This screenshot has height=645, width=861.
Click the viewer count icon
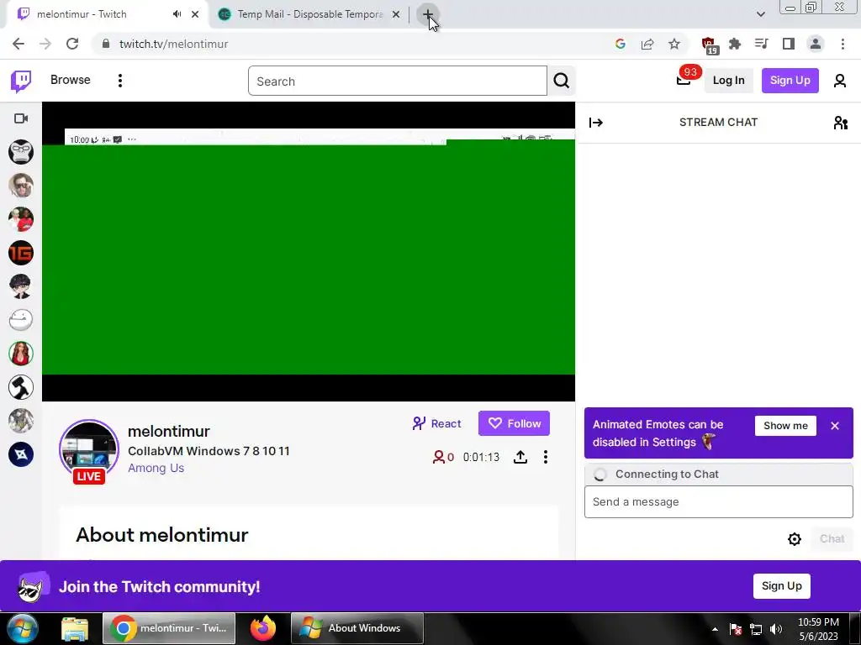coord(439,457)
